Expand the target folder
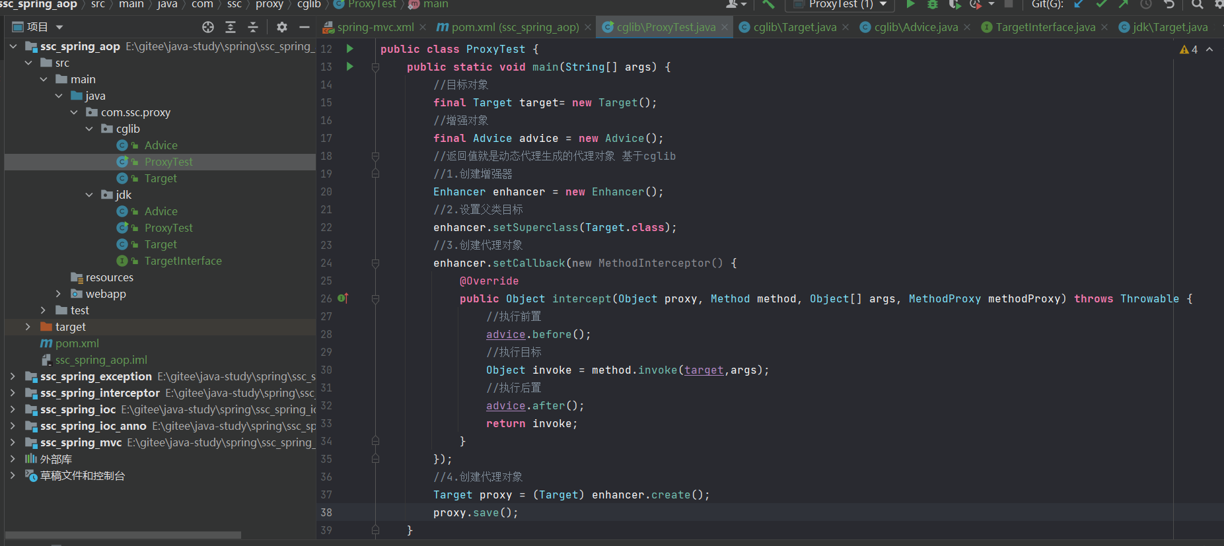 tap(28, 327)
